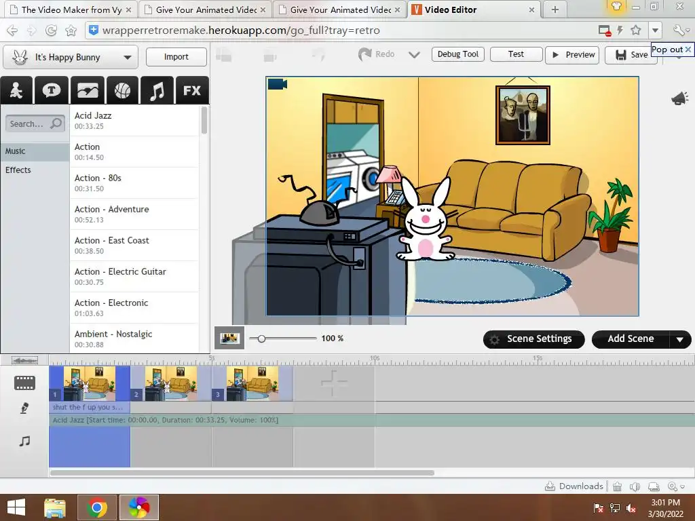695x521 pixels.
Task: Select scene 1 thumbnail in timeline
Action: (x=90, y=383)
